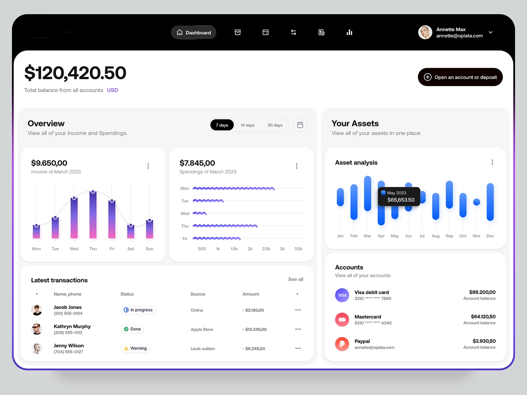Open the bar chart analytics icon

click(x=350, y=32)
